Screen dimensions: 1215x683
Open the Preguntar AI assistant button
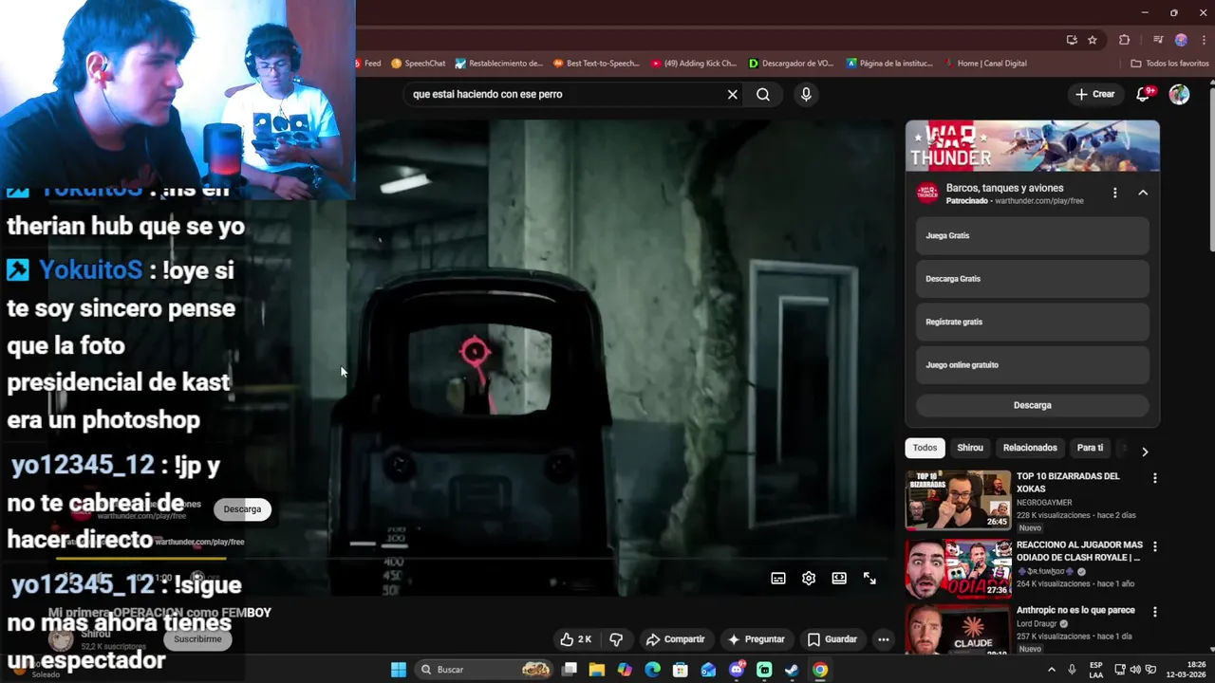click(x=757, y=639)
